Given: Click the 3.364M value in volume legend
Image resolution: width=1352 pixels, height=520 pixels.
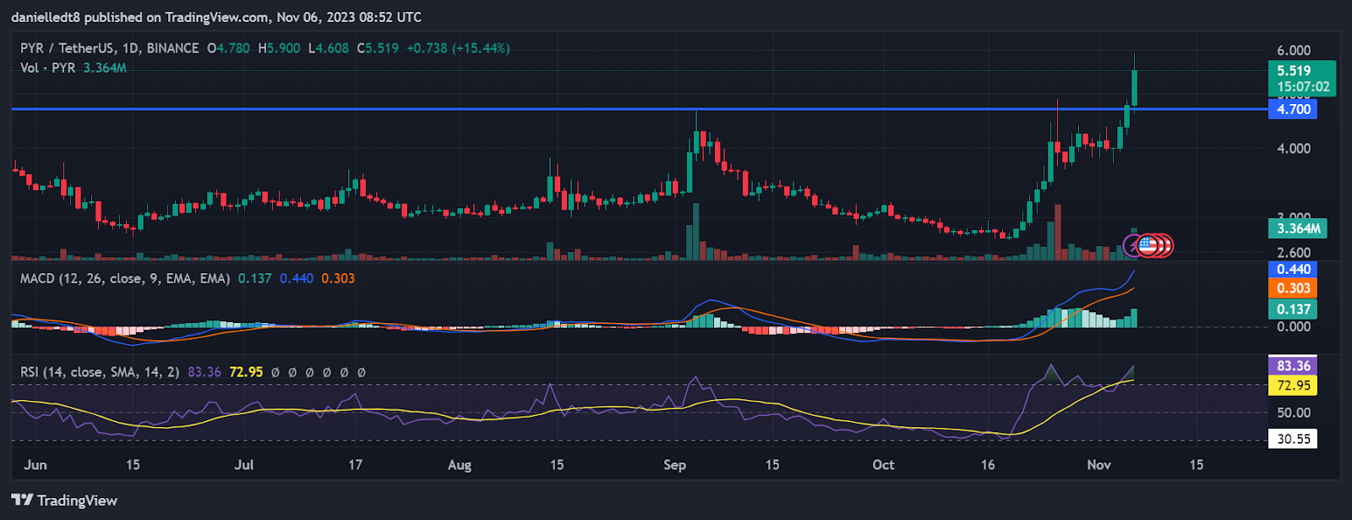Looking at the screenshot, I should [105, 68].
